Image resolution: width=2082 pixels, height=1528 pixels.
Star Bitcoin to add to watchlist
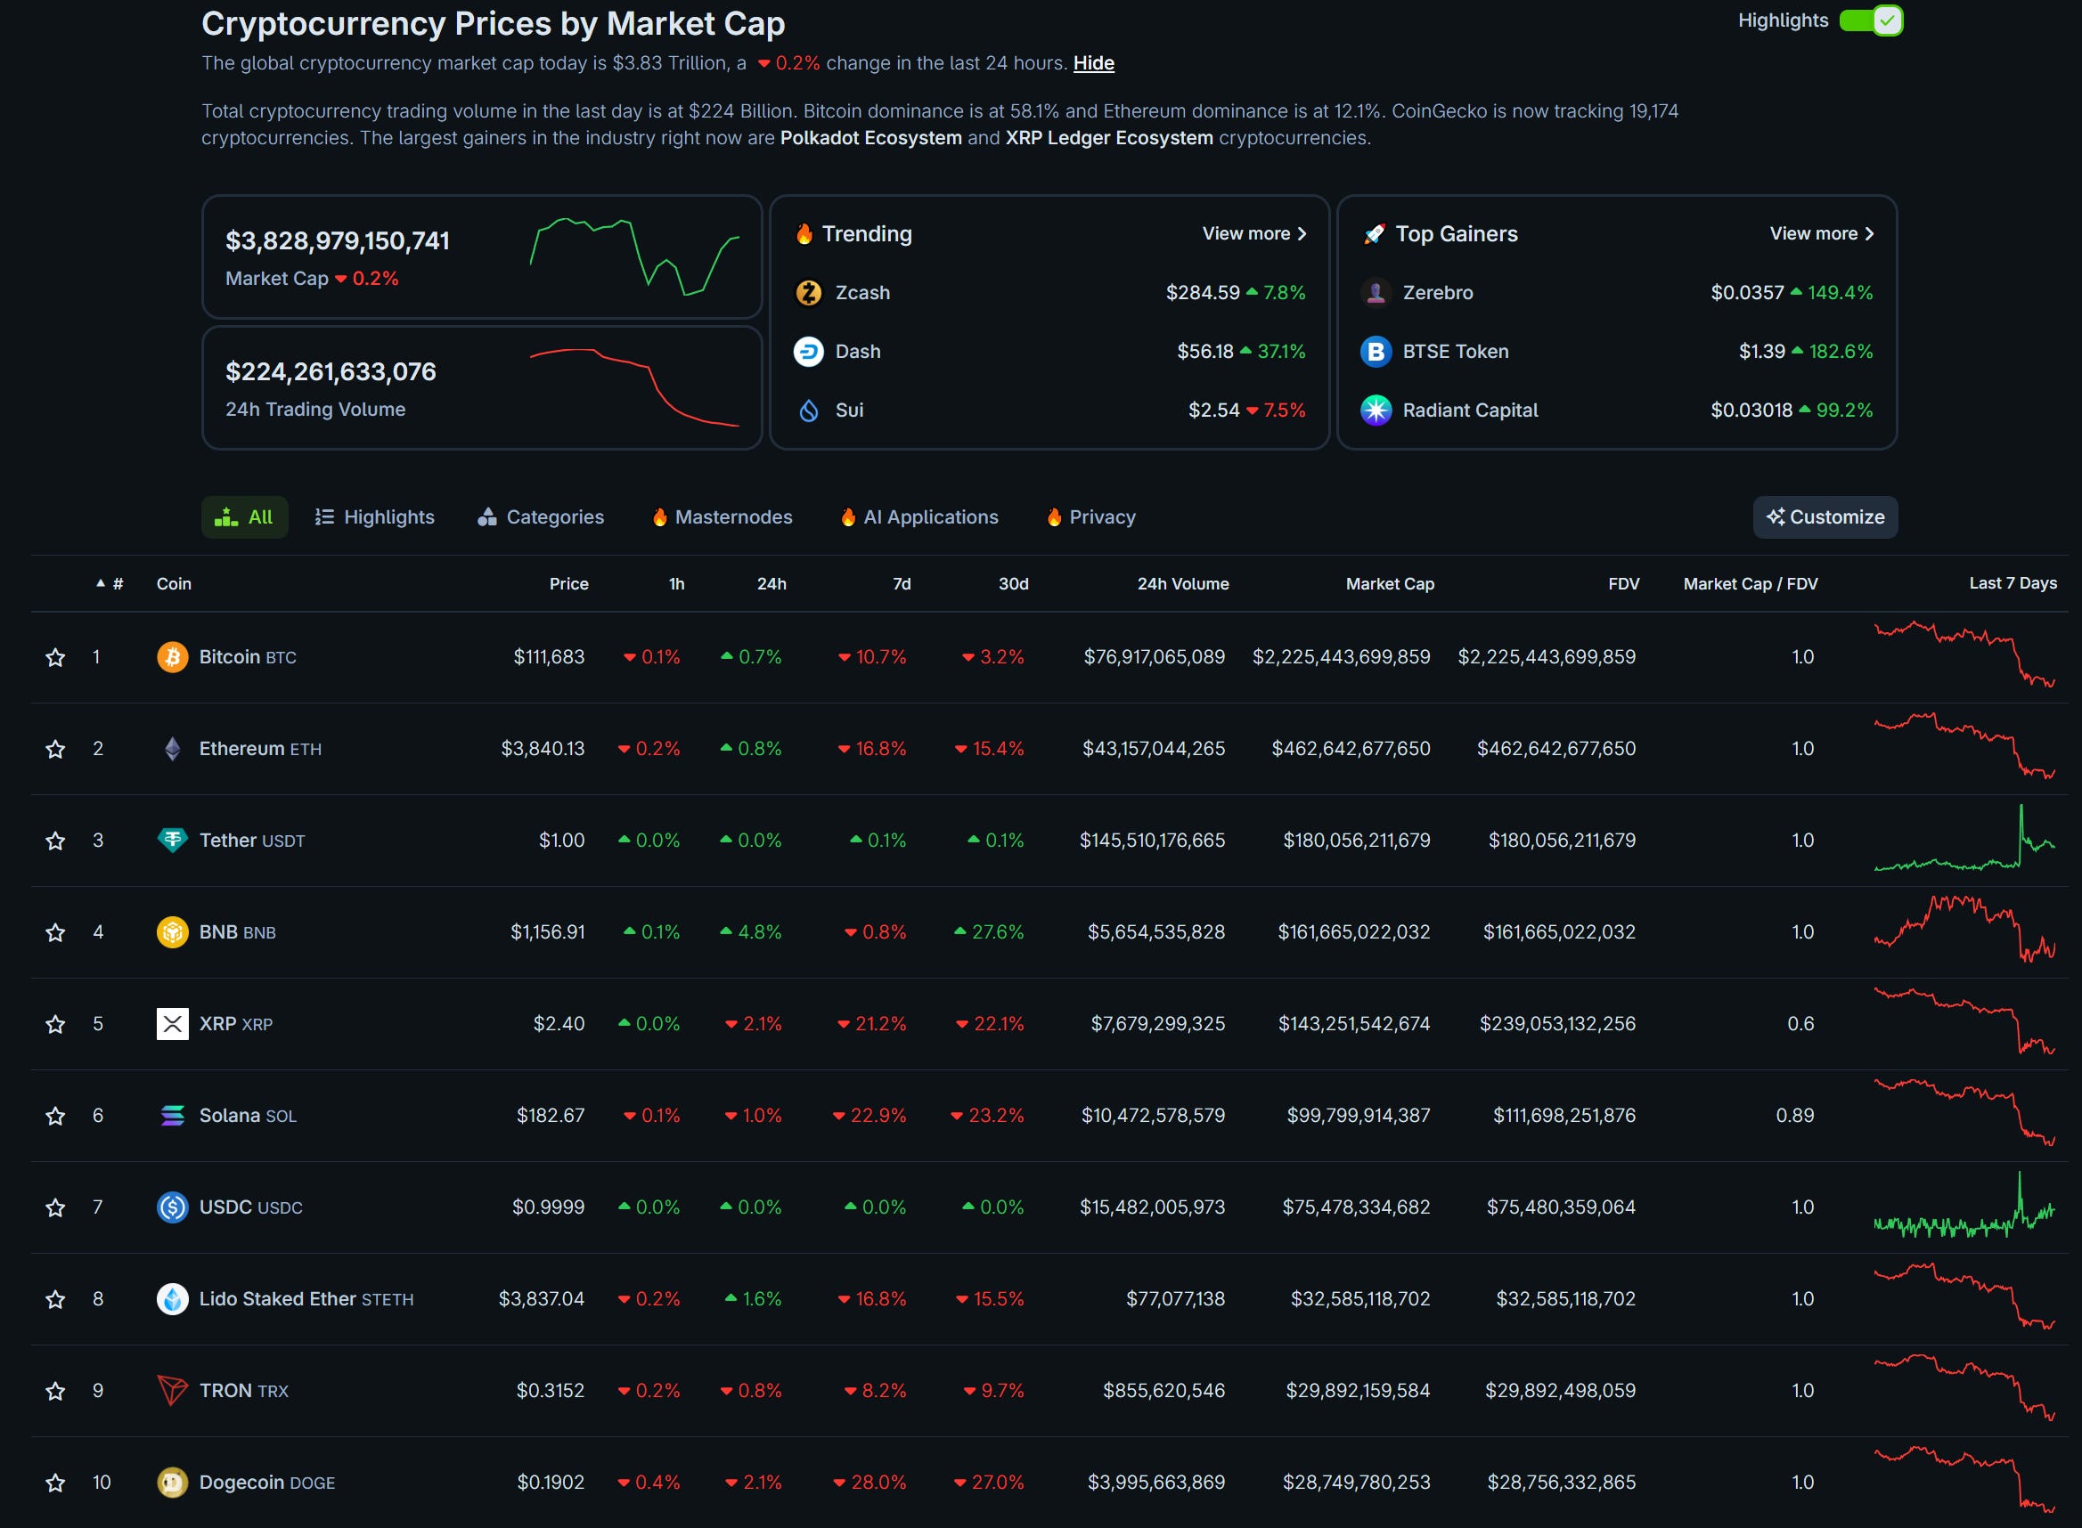[55, 658]
